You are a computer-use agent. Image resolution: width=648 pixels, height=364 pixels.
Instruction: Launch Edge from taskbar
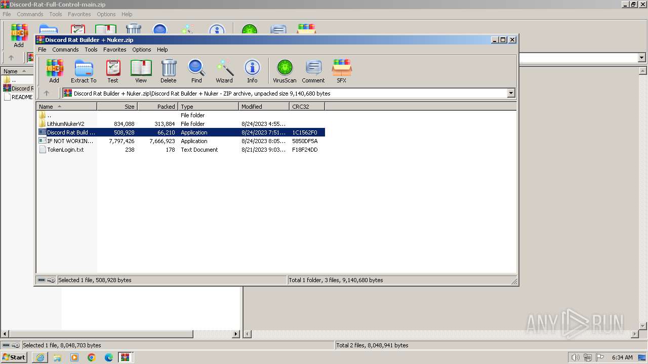(x=109, y=357)
